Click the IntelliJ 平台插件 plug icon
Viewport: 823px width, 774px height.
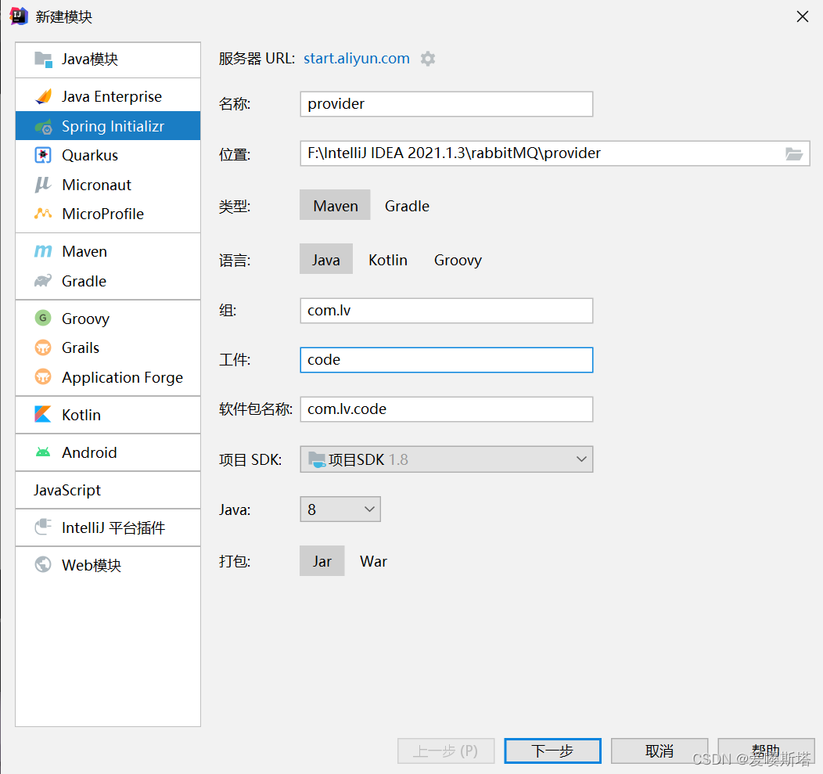coord(43,527)
